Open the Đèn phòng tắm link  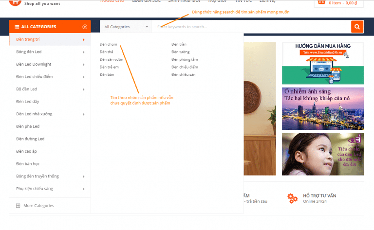pyautogui.click(x=185, y=59)
